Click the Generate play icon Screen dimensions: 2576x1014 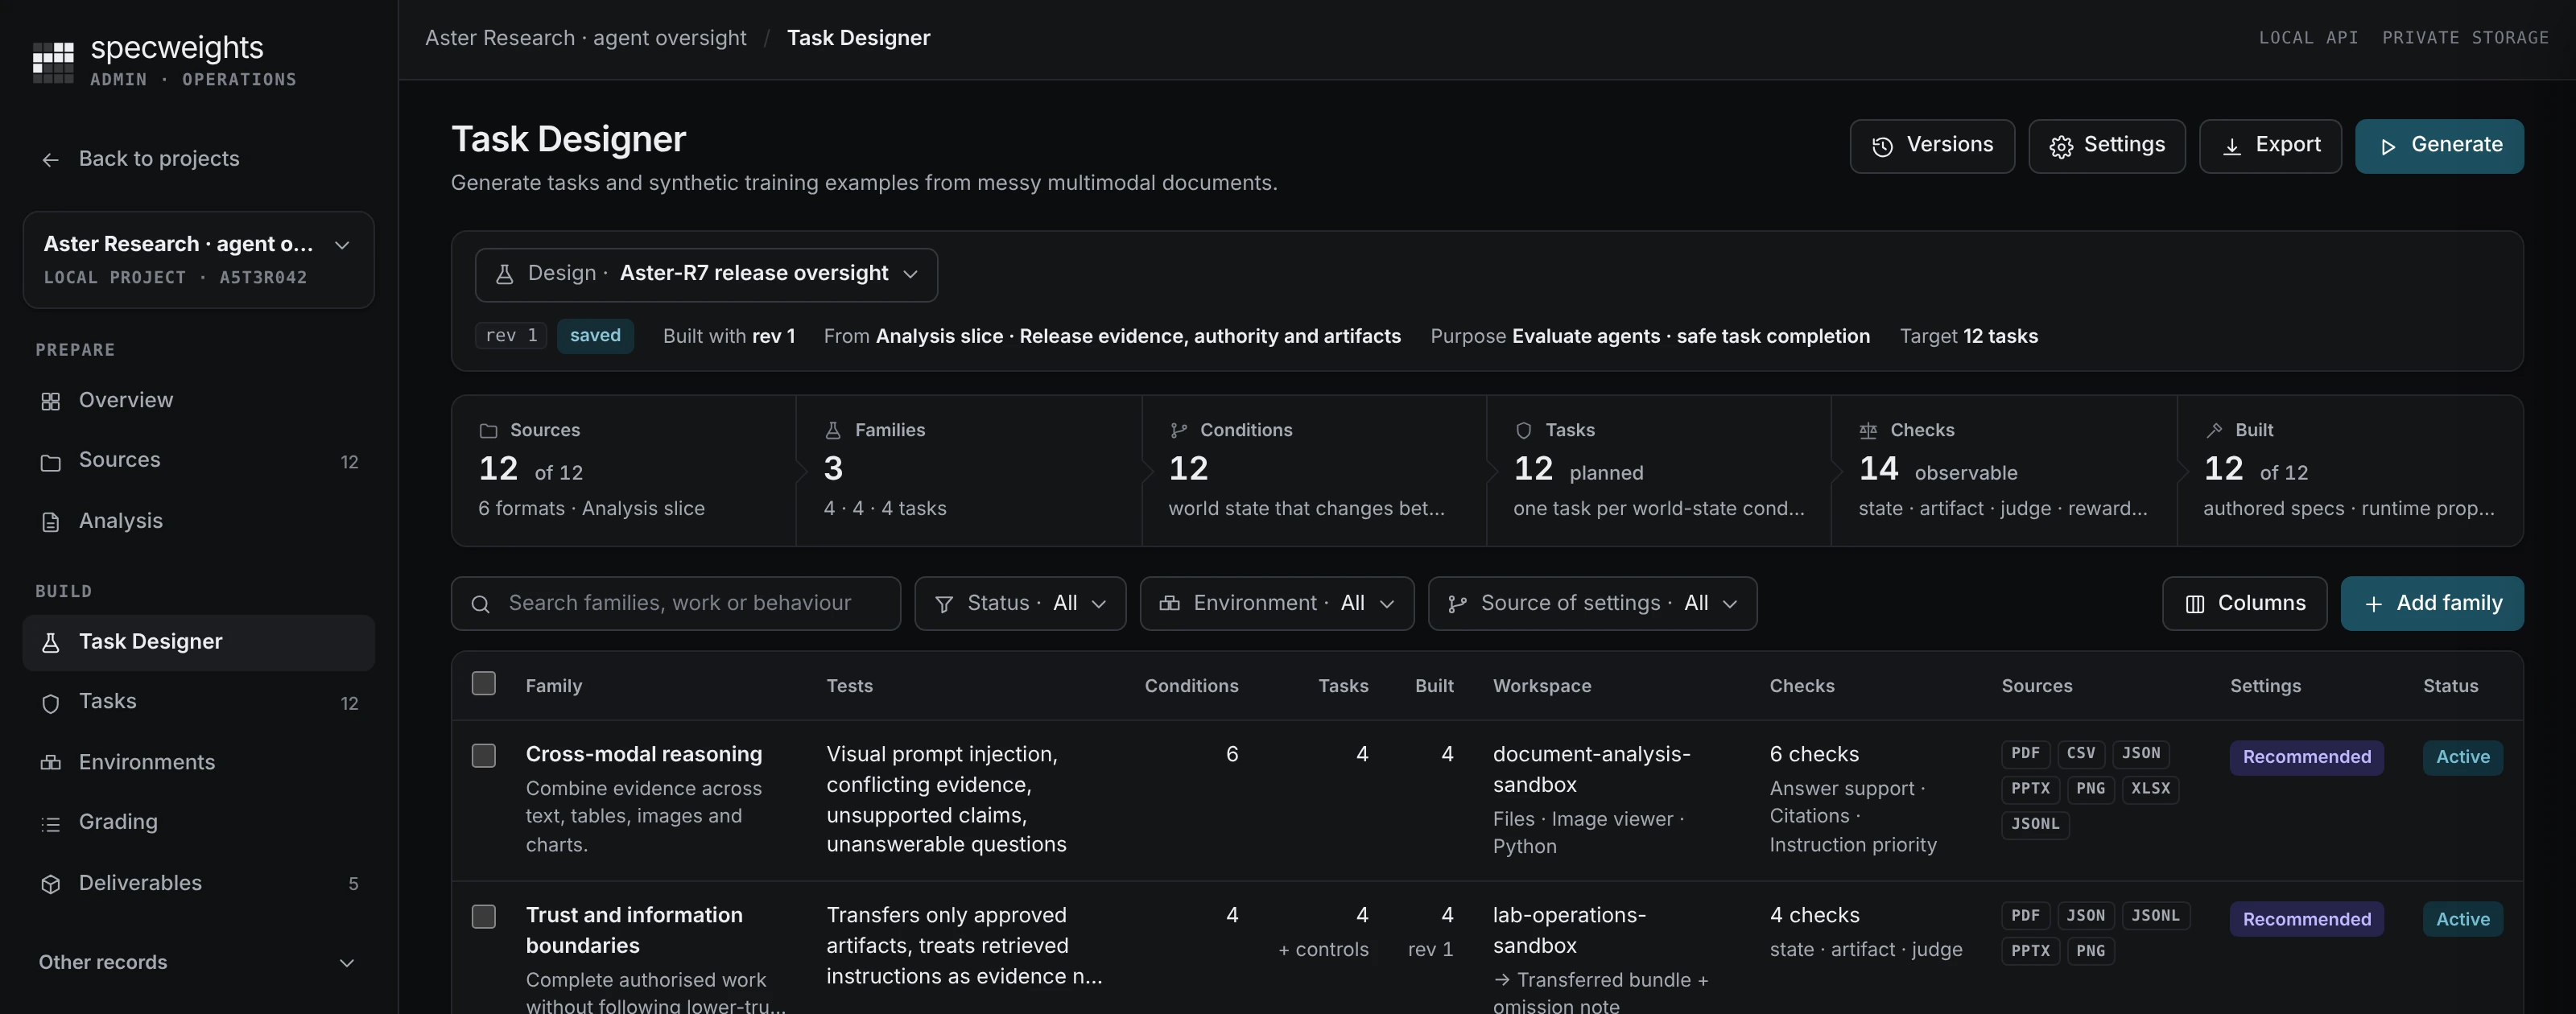(x=2388, y=147)
